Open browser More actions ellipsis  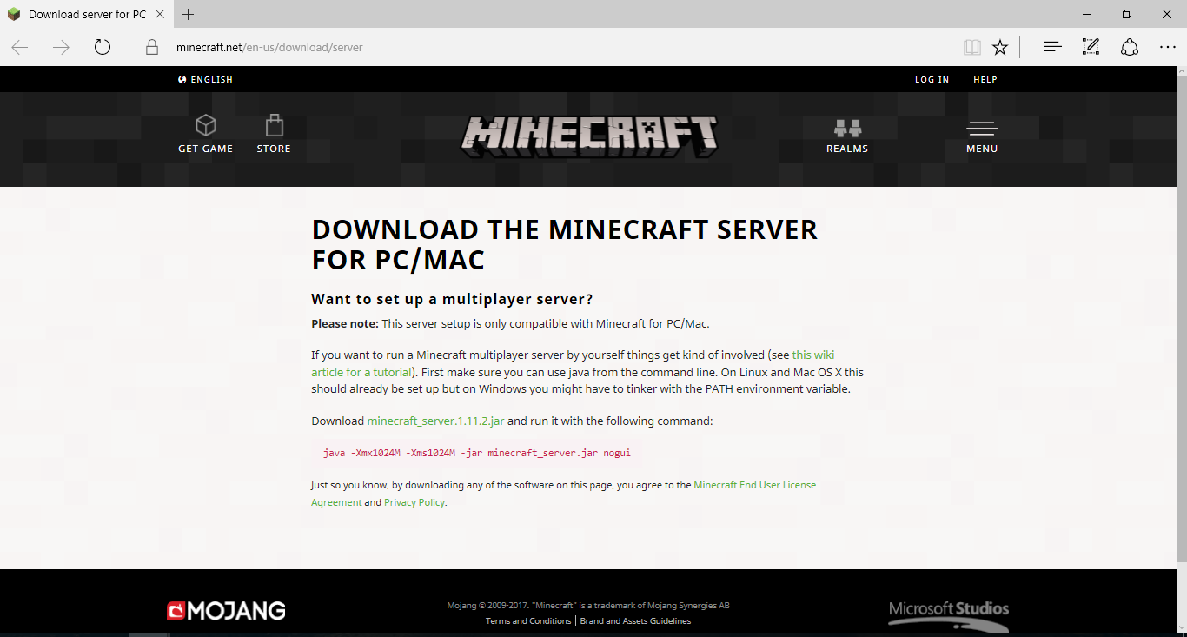coord(1167,47)
